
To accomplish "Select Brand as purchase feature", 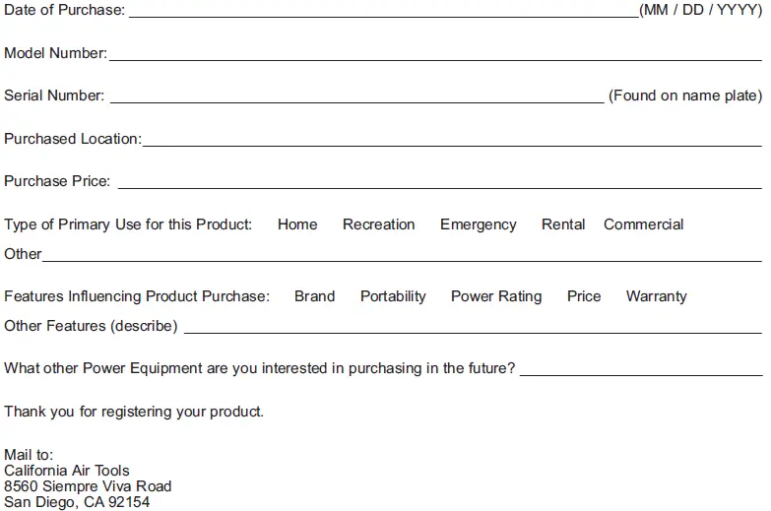I will (x=314, y=296).
